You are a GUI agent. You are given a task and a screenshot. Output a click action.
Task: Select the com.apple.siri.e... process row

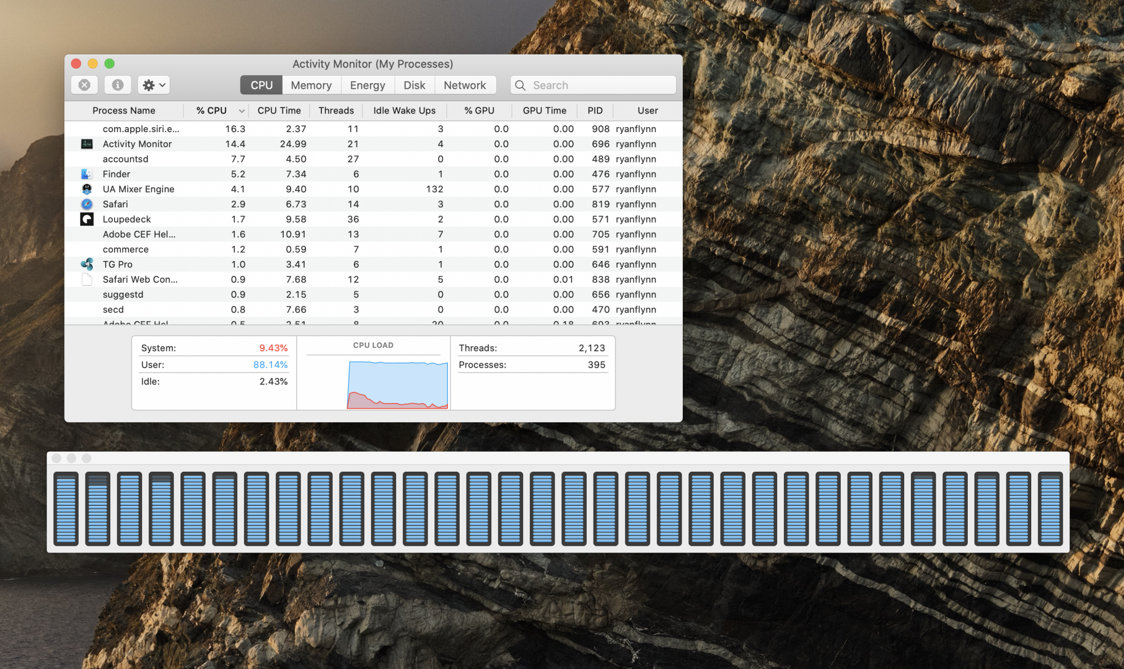click(374, 129)
